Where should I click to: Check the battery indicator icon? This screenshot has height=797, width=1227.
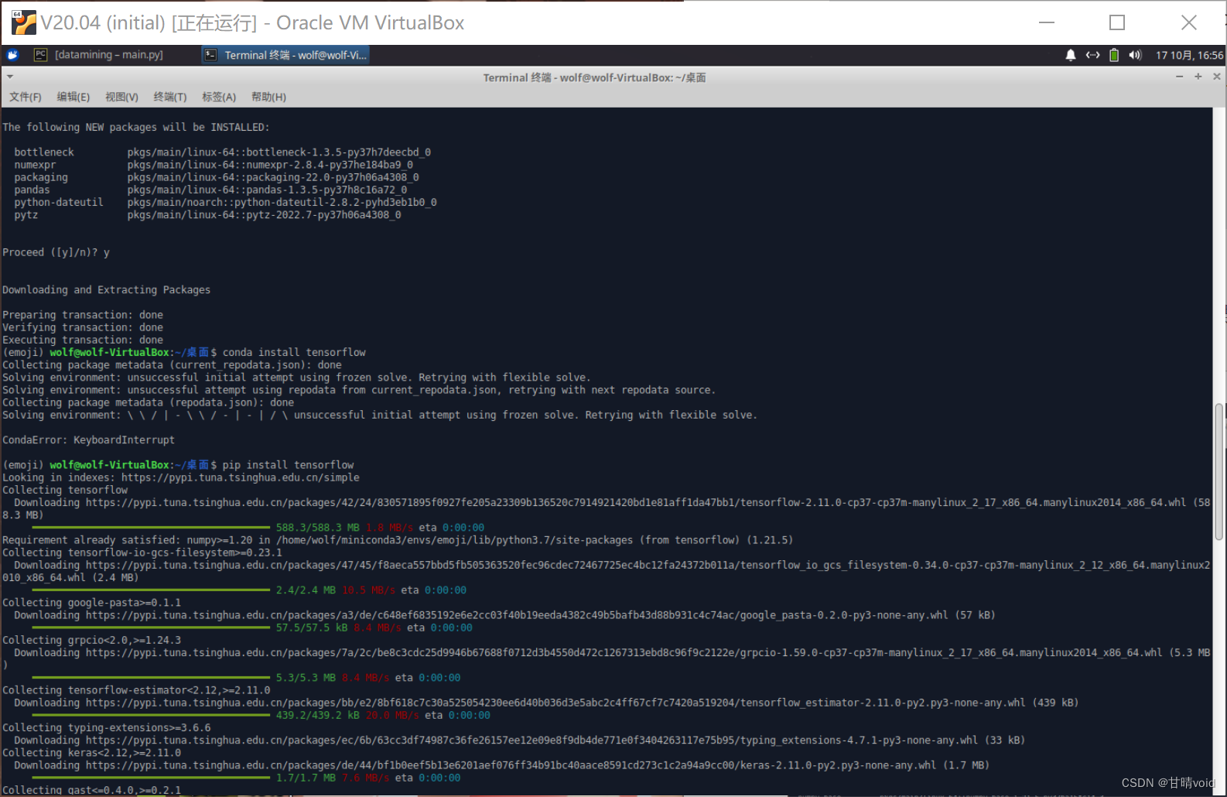(x=1114, y=55)
